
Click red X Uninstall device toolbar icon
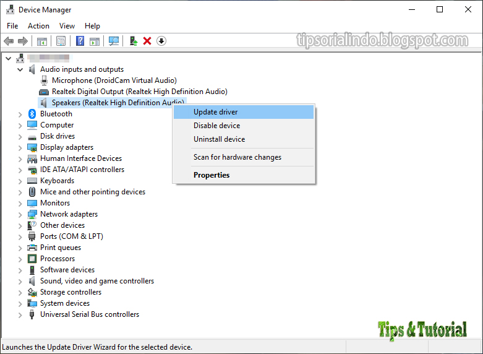point(147,41)
